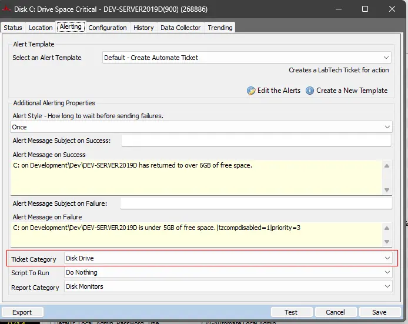Viewport: 408px width, 324px height.
Task: Click the Test button
Action: pos(291,312)
